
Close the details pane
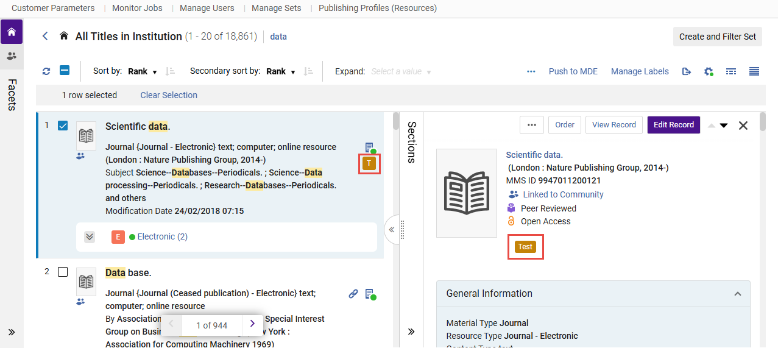[743, 126]
